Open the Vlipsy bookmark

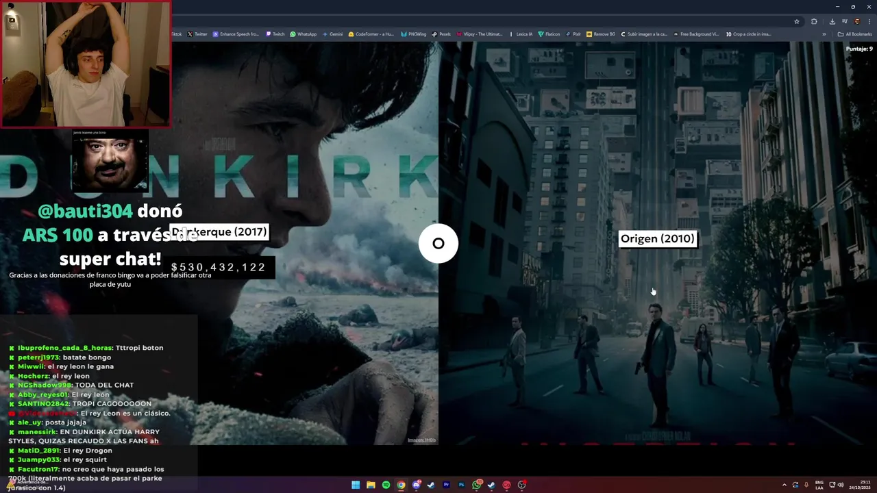(x=480, y=34)
